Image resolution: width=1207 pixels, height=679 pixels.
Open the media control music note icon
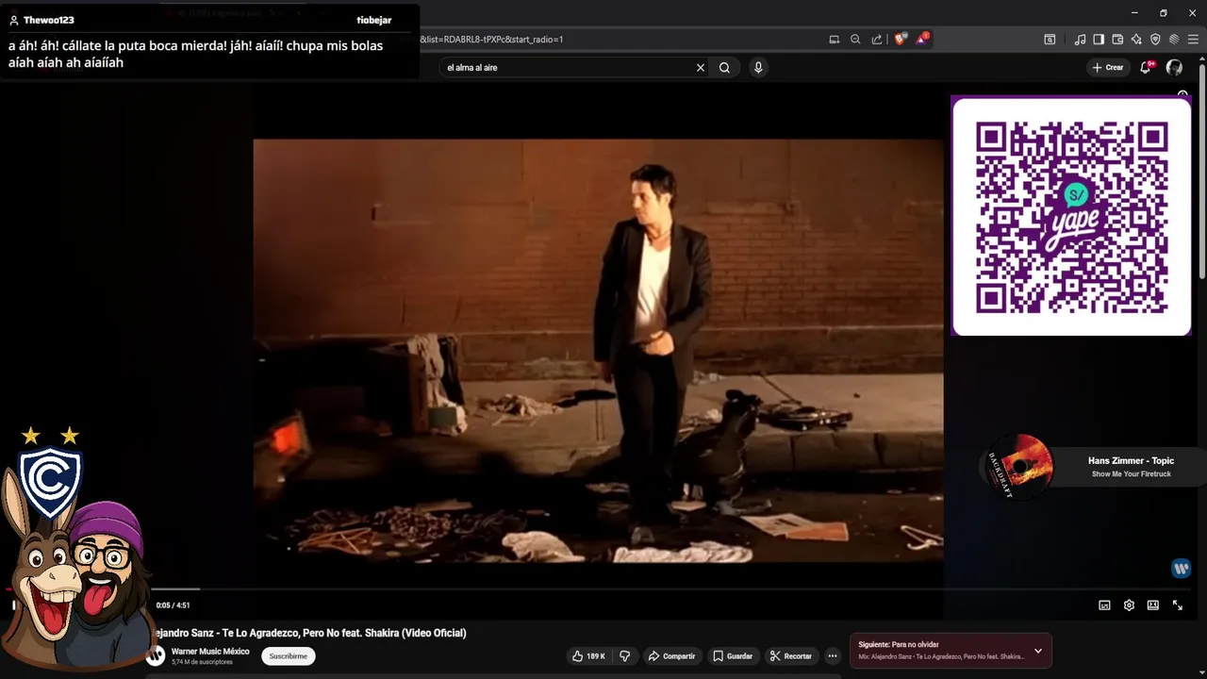[x=1080, y=40]
